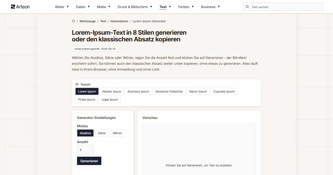
Task: Set mode to Wörter
Action: (x=117, y=133)
